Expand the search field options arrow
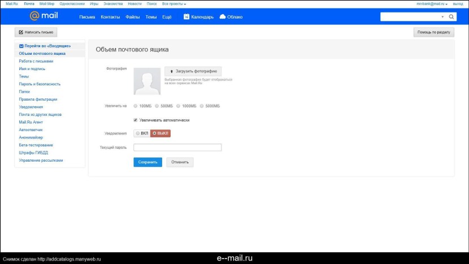 (442, 17)
